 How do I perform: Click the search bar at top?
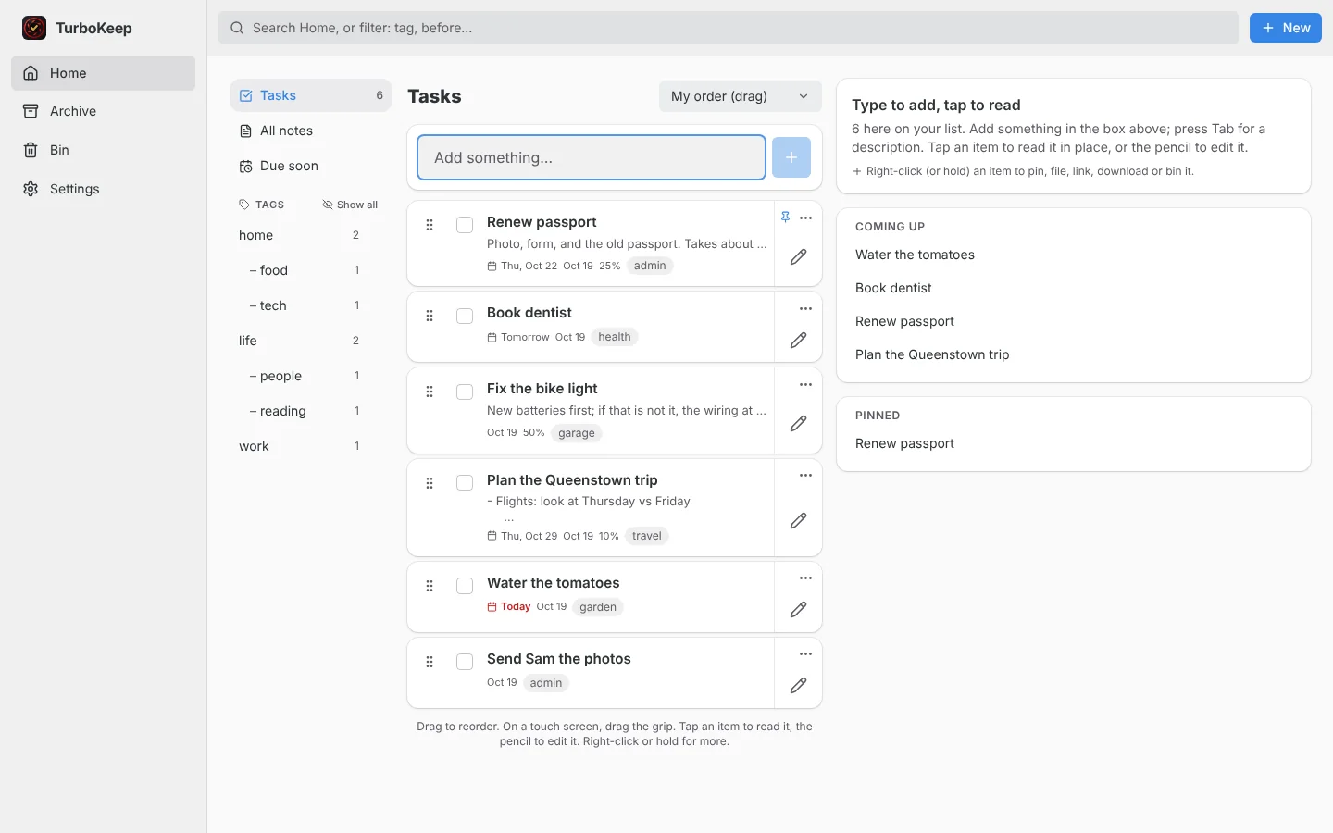pos(729,28)
